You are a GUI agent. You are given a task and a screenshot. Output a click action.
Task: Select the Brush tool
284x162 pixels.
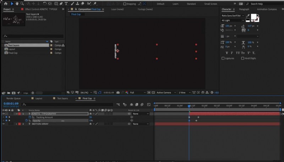pyautogui.click(x=72, y=4)
